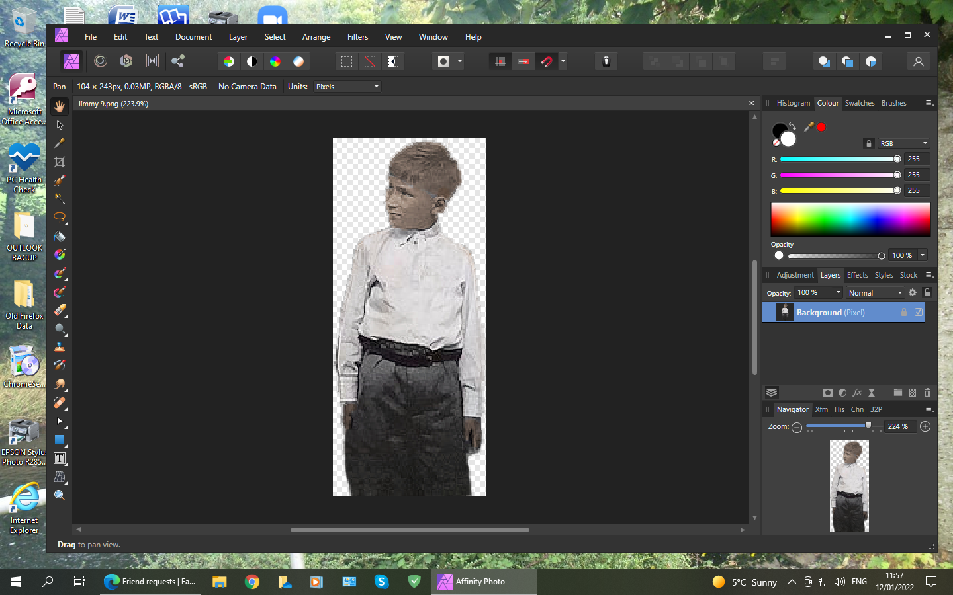Select the Crop tool
The height and width of the screenshot is (595, 953).
[x=60, y=162]
